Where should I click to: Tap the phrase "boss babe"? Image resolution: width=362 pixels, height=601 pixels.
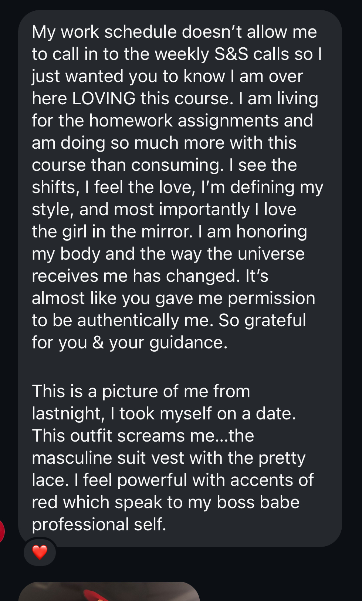coord(258,503)
